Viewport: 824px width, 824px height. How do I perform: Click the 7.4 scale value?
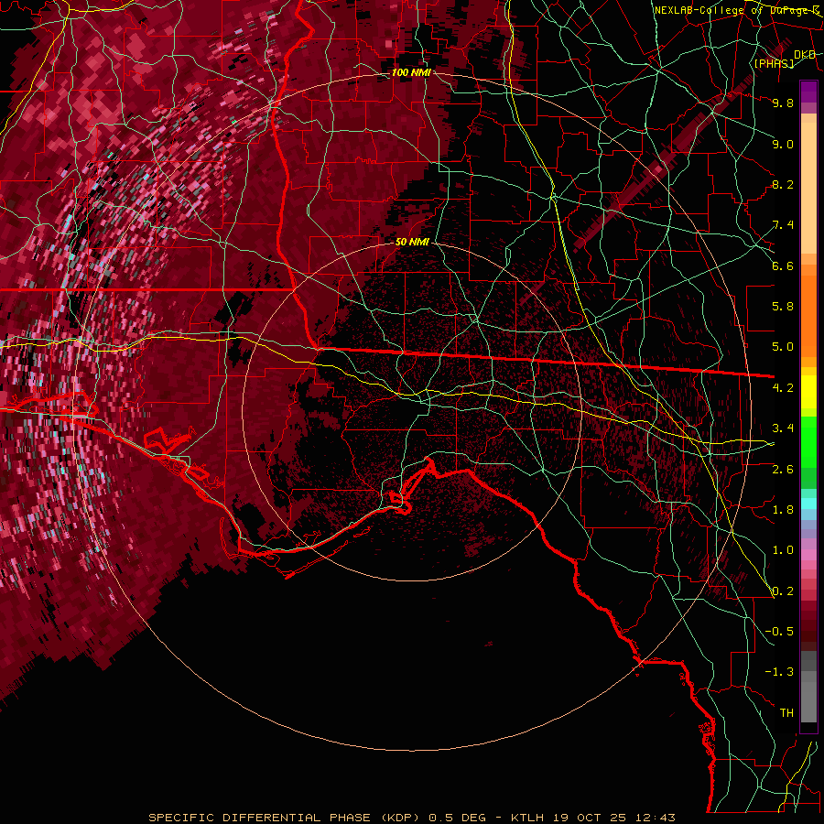pos(783,225)
